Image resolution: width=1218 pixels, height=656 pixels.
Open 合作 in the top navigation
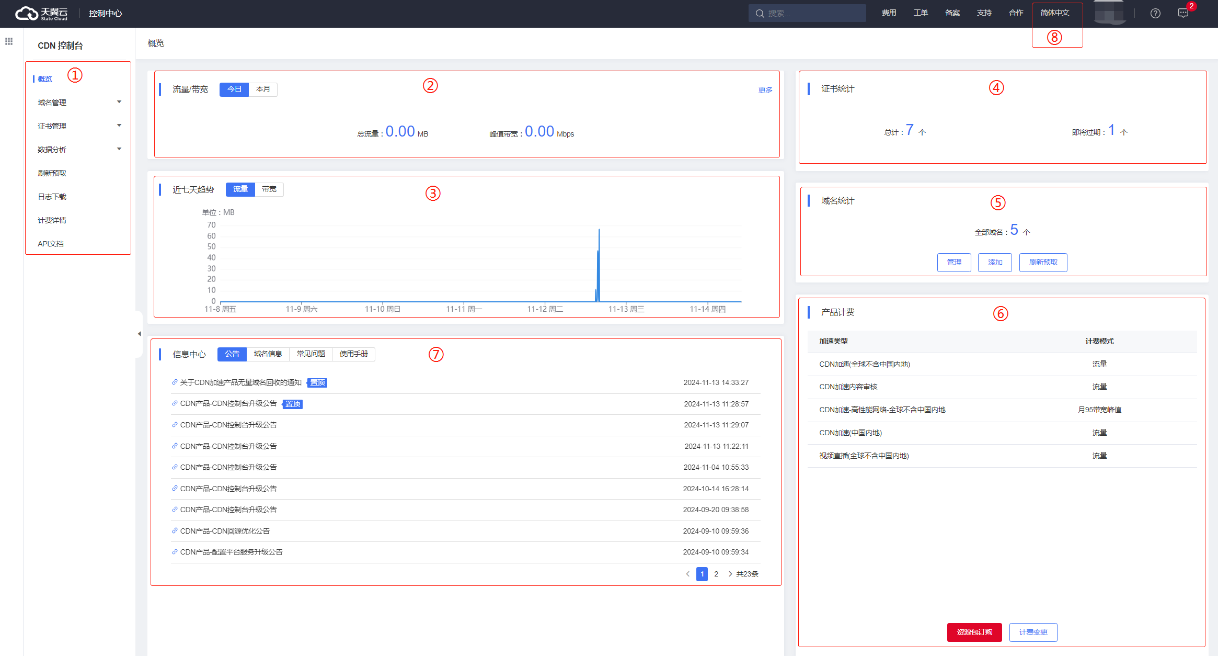(1016, 13)
